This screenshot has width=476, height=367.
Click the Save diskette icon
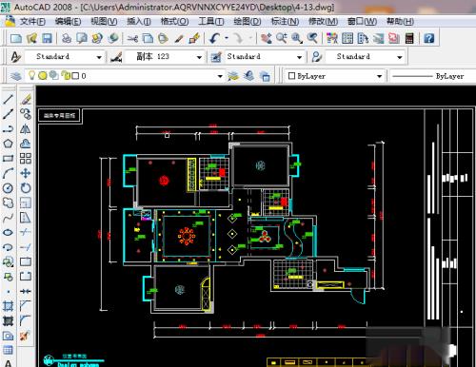point(47,38)
